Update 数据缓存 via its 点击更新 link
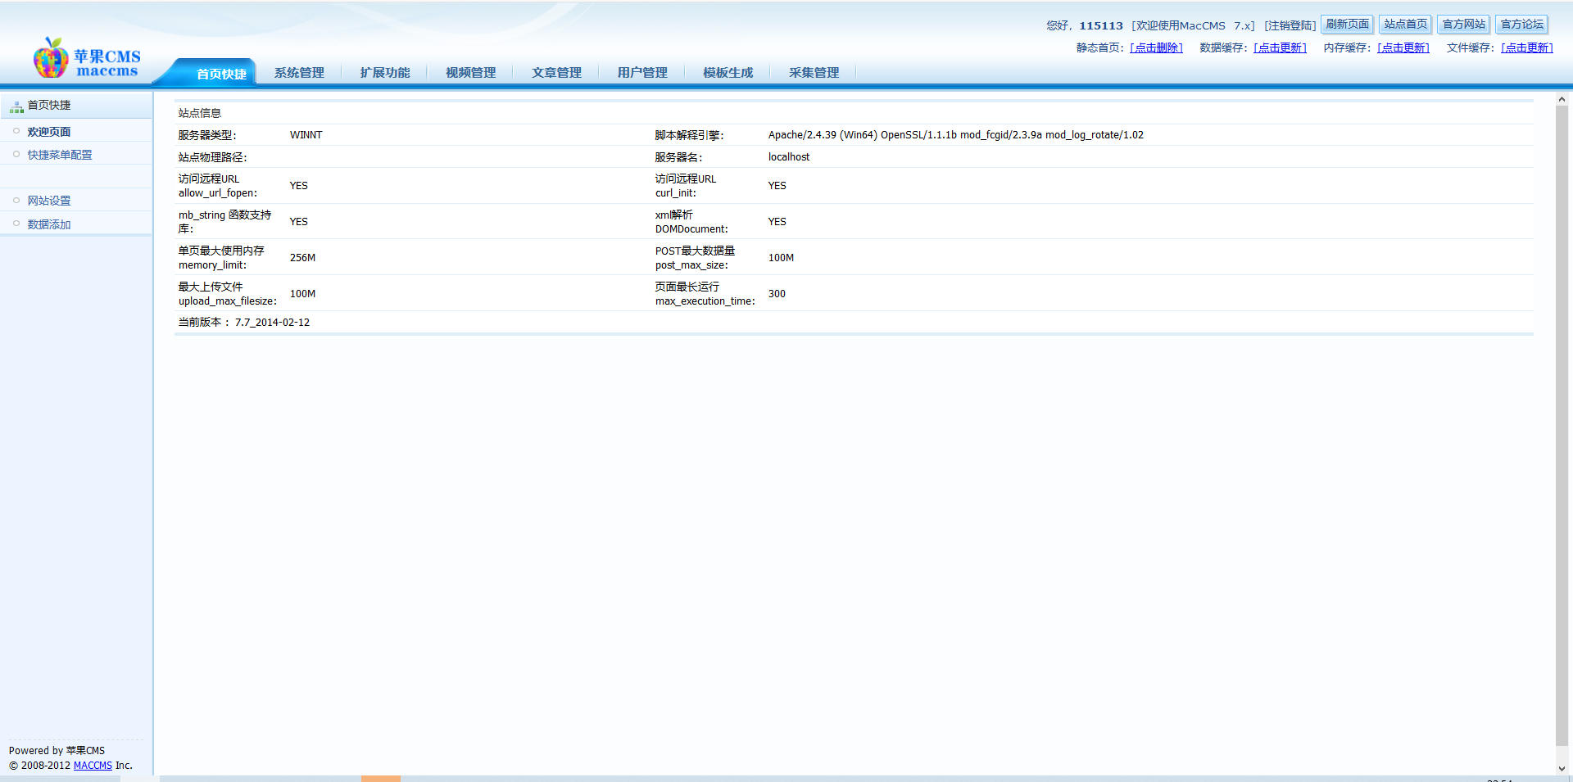Image resolution: width=1573 pixels, height=782 pixels. tap(1280, 47)
